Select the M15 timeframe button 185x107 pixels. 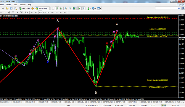coord(40,12)
